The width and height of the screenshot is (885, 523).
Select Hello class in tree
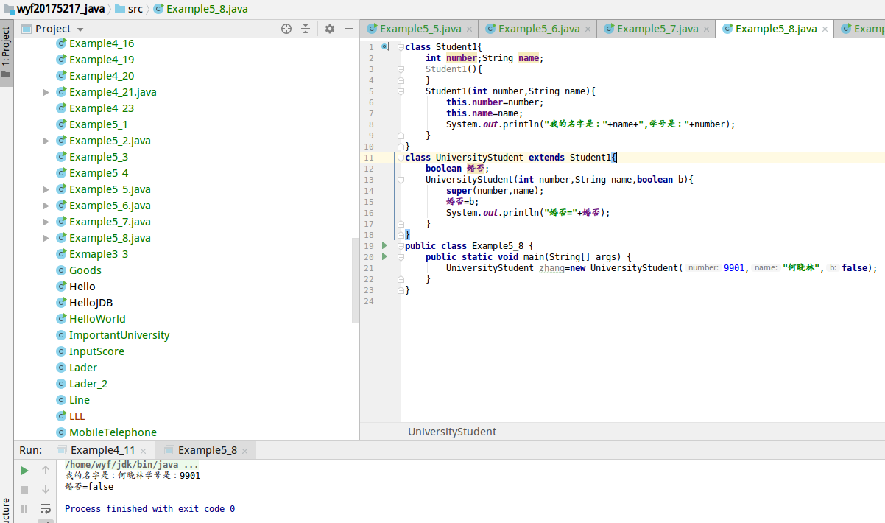(x=82, y=287)
